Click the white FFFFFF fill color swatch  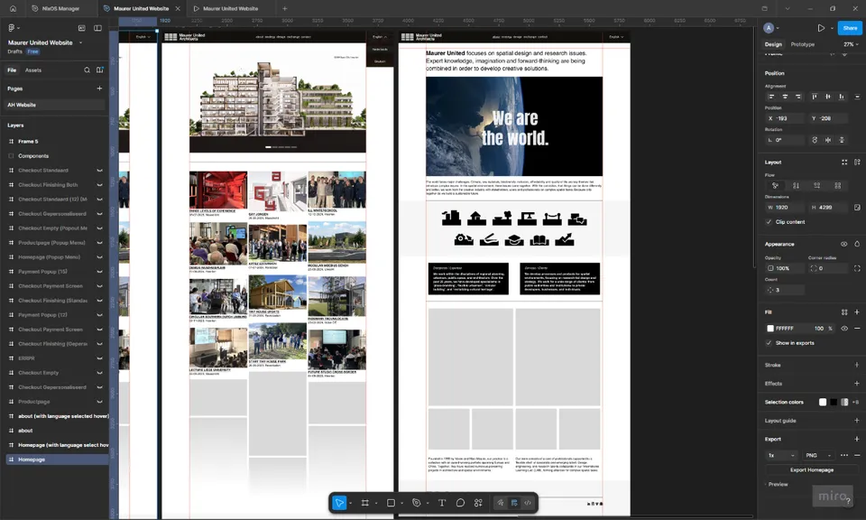(x=769, y=329)
